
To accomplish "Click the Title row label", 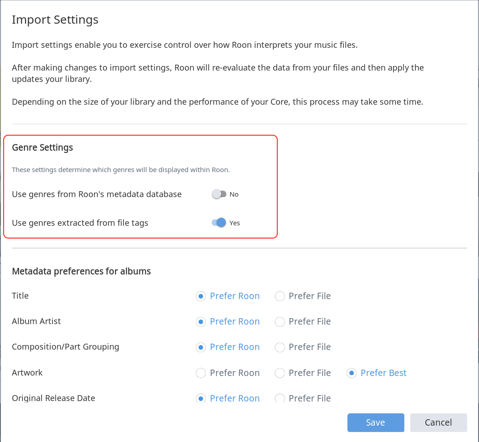I will point(20,296).
